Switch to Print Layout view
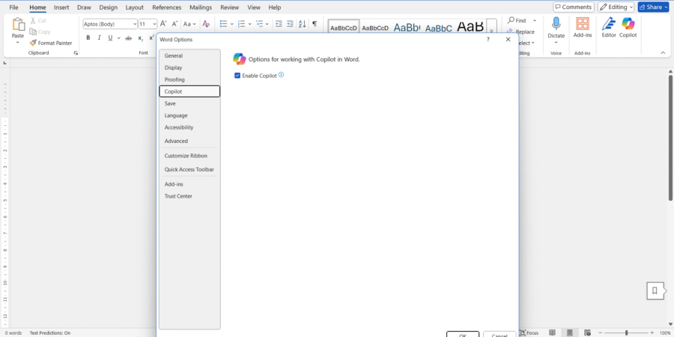The image size is (674, 337). coord(570,333)
